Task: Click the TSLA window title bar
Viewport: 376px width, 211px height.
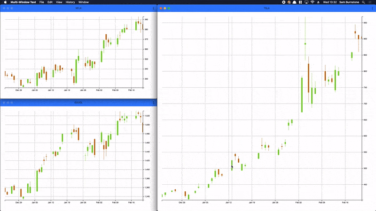Action: click(x=266, y=8)
